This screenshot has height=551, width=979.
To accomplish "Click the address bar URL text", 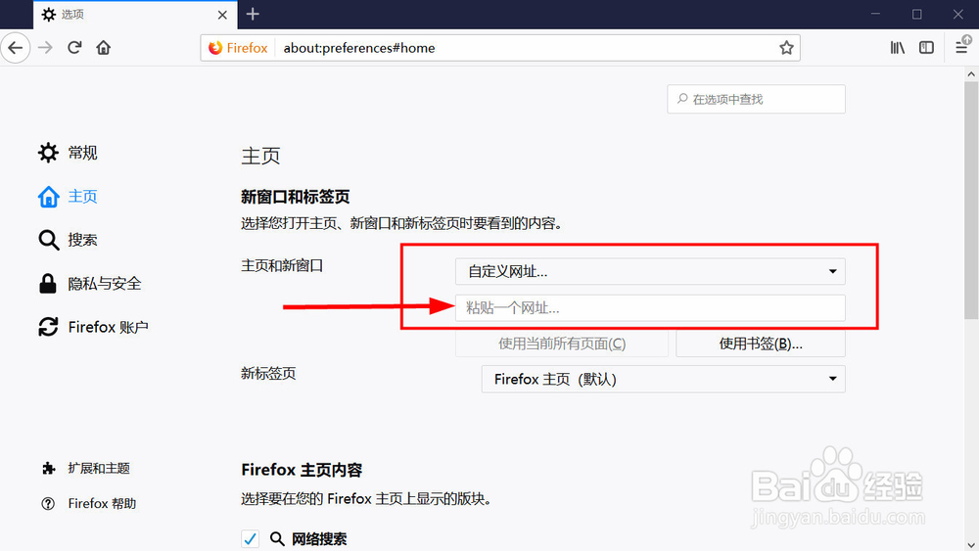I will click(x=359, y=48).
